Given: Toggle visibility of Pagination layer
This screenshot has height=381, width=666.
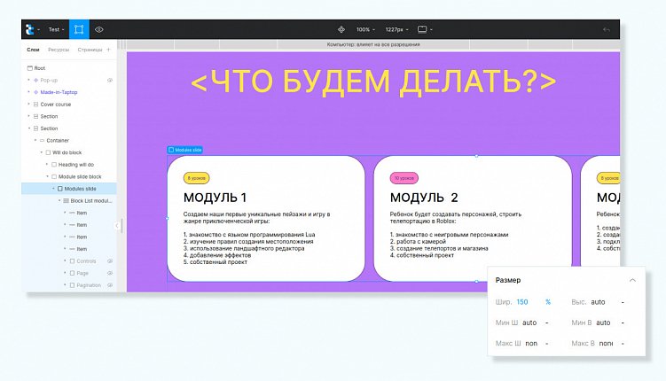Looking at the screenshot, I should [110, 285].
